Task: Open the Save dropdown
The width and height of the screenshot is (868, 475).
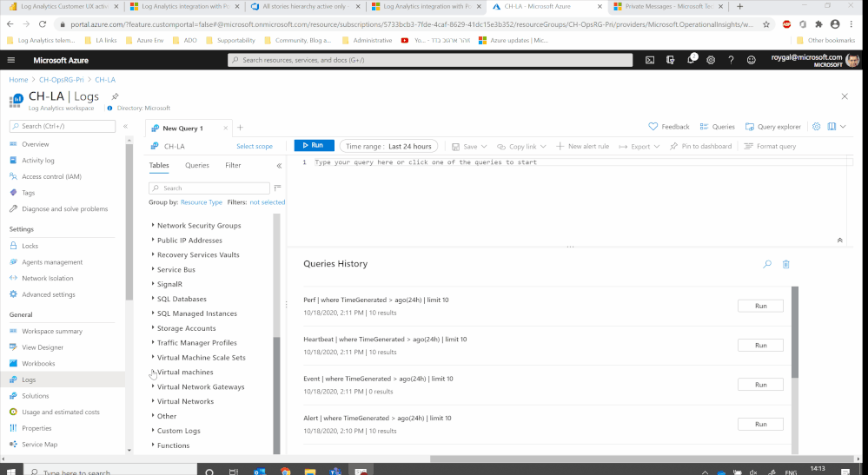Action: tap(469, 147)
